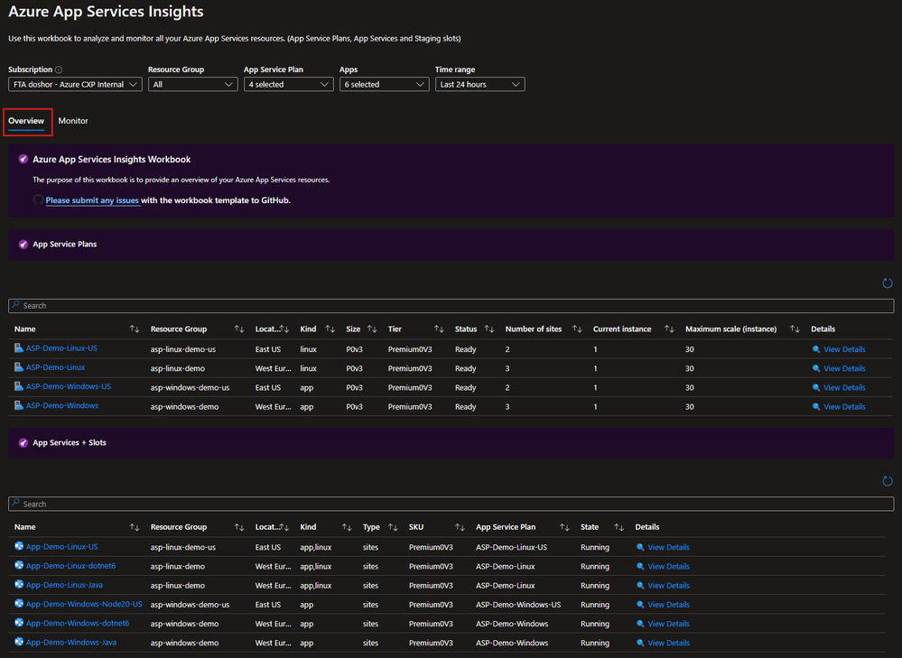
Task: Open the App-Demo-Linux-dotnet6 app
Action: 70,566
